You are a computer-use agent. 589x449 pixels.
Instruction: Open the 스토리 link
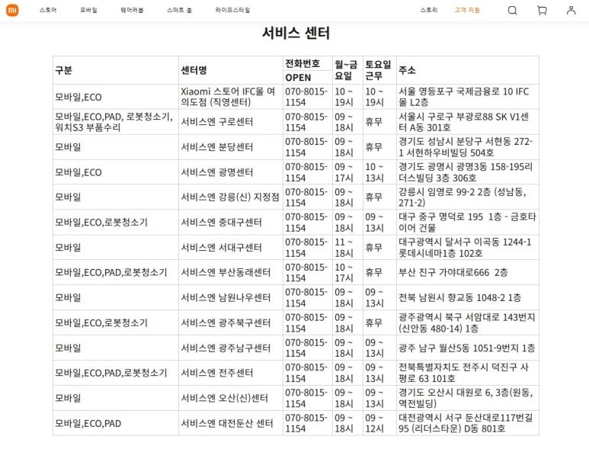(x=428, y=10)
